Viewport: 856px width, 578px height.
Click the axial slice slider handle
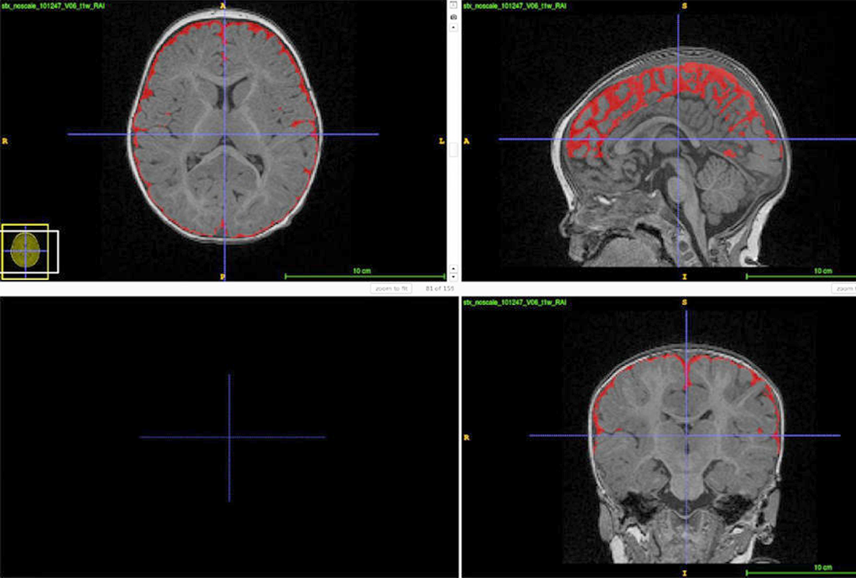pos(452,150)
